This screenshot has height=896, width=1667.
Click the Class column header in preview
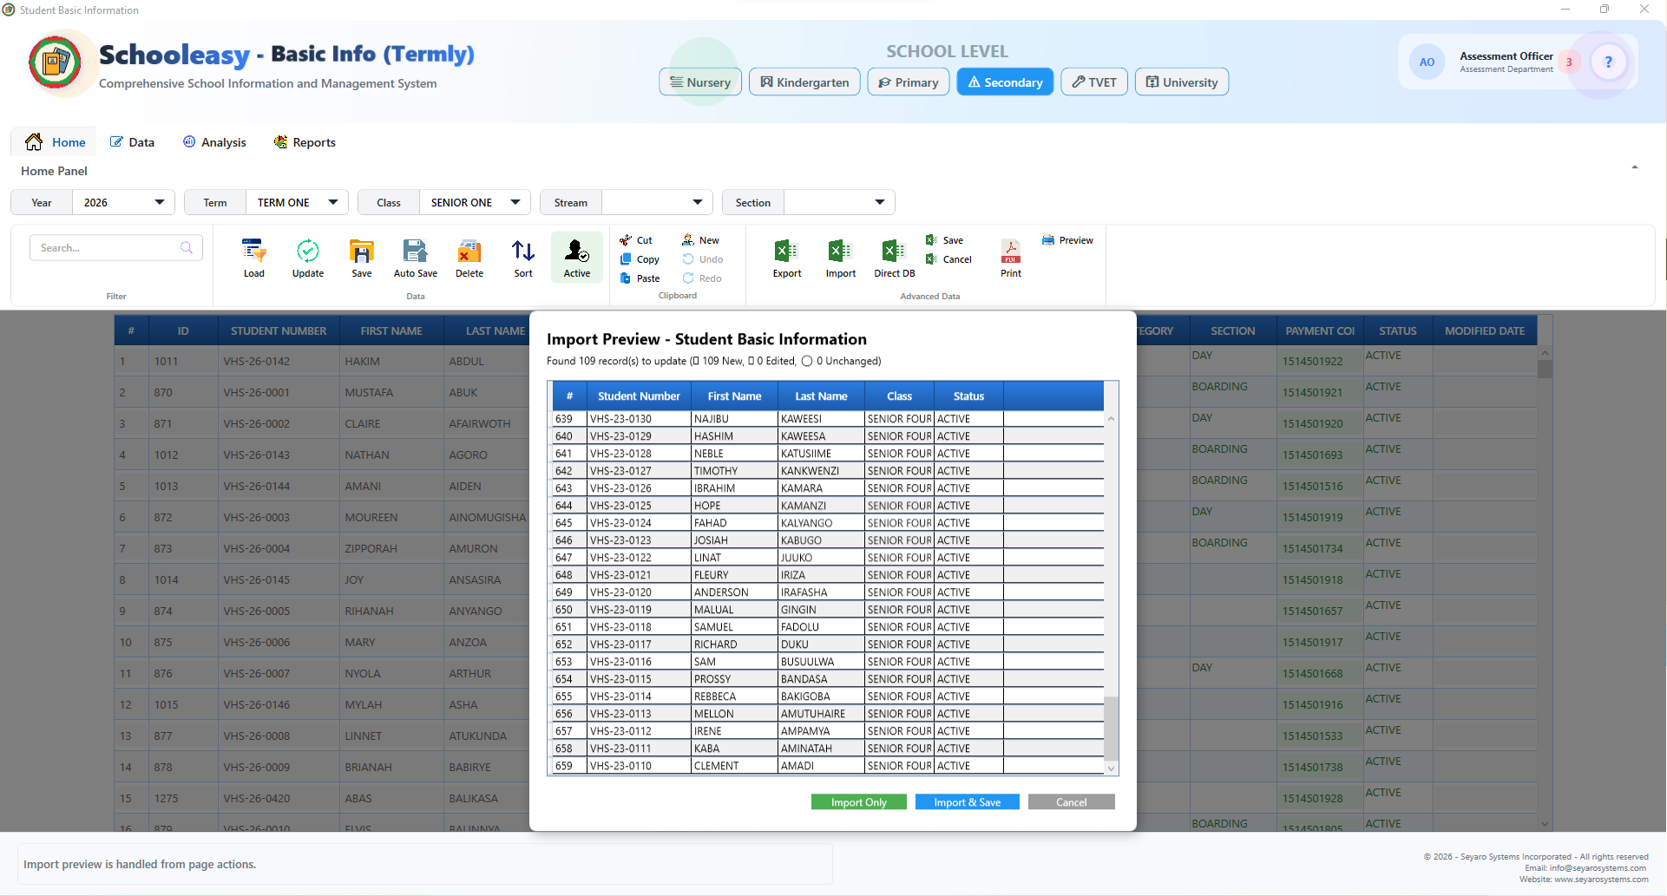tap(899, 396)
